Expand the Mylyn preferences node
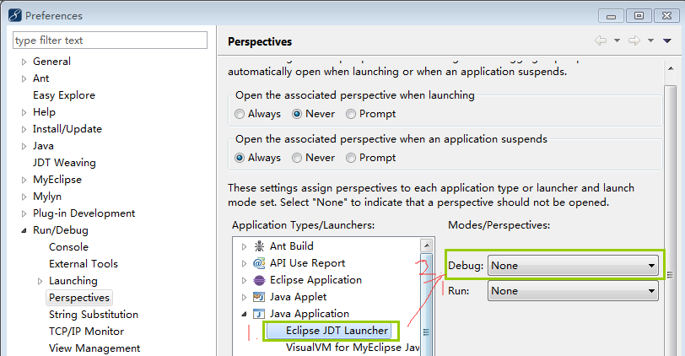This screenshot has width=685, height=356. [x=24, y=197]
